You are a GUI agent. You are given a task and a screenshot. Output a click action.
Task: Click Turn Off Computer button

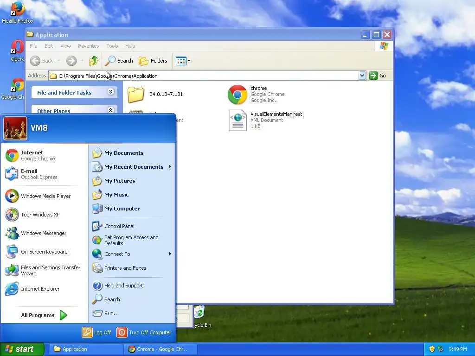(144, 332)
